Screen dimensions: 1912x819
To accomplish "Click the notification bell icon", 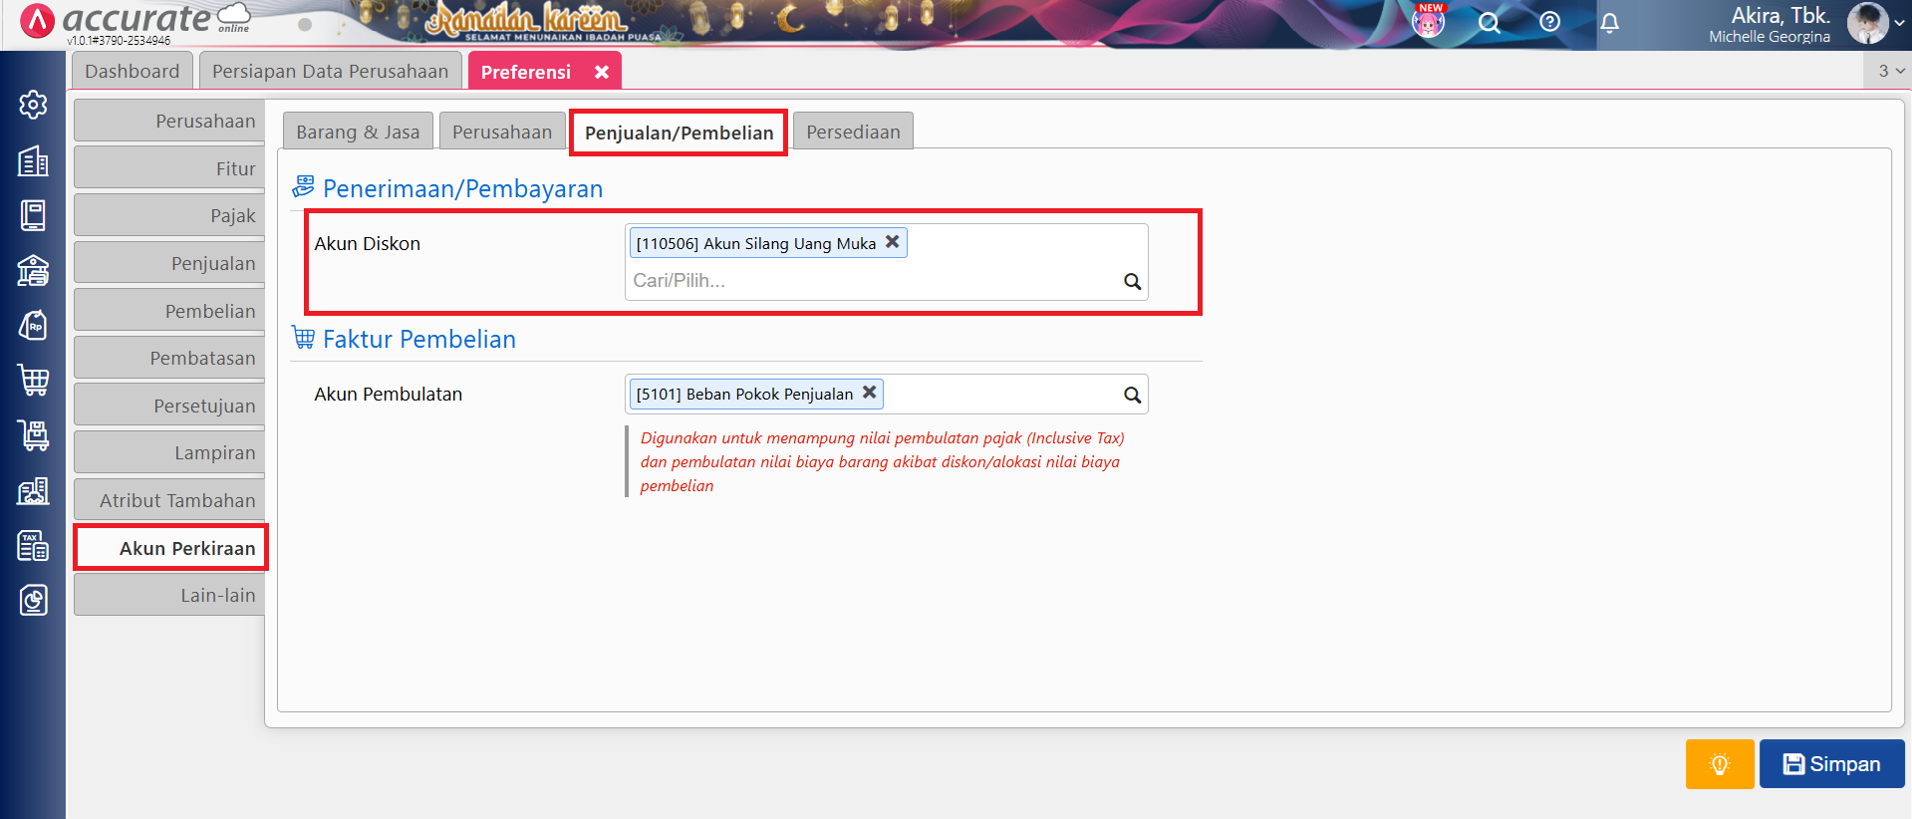I will click(1609, 23).
